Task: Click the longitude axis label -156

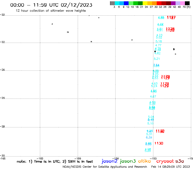Action: pyautogui.click(x=116, y=158)
